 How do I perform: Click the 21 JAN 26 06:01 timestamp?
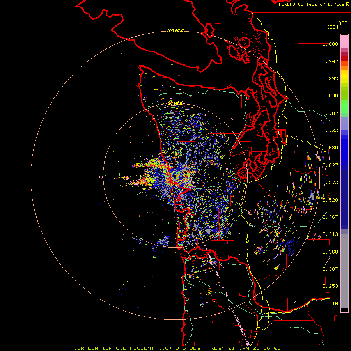coord(254,348)
